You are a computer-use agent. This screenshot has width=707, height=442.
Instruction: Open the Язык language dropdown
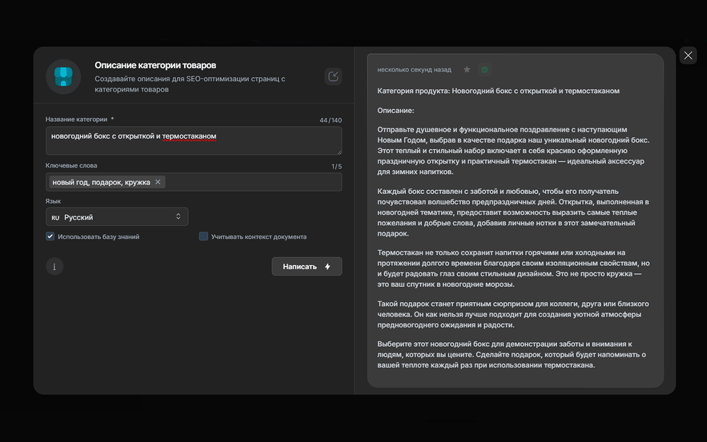pos(117,217)
